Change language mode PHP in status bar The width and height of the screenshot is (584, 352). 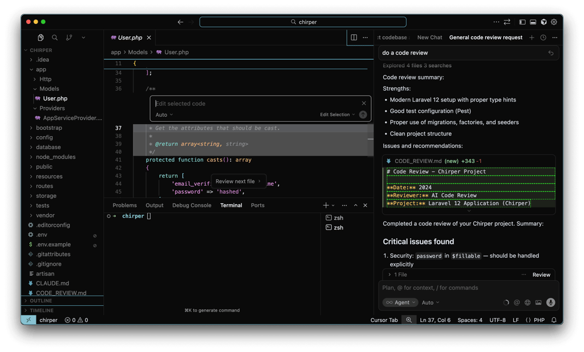pyautogui.click(x=539, y=320)
